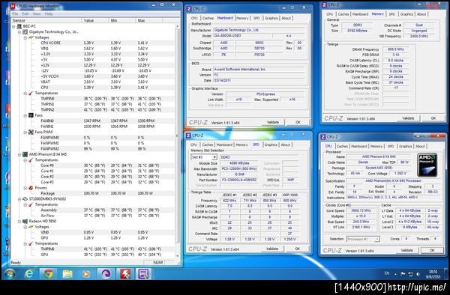The image size is (450, 295).
Task: Click the EN language indicator
Action: (387, 273)
